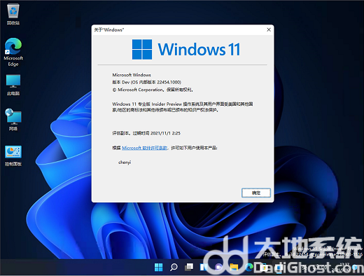The width and height of the screenshot is (364, 276).
Task: Open Task View on taskbar
Action: [x=189, y=267]
